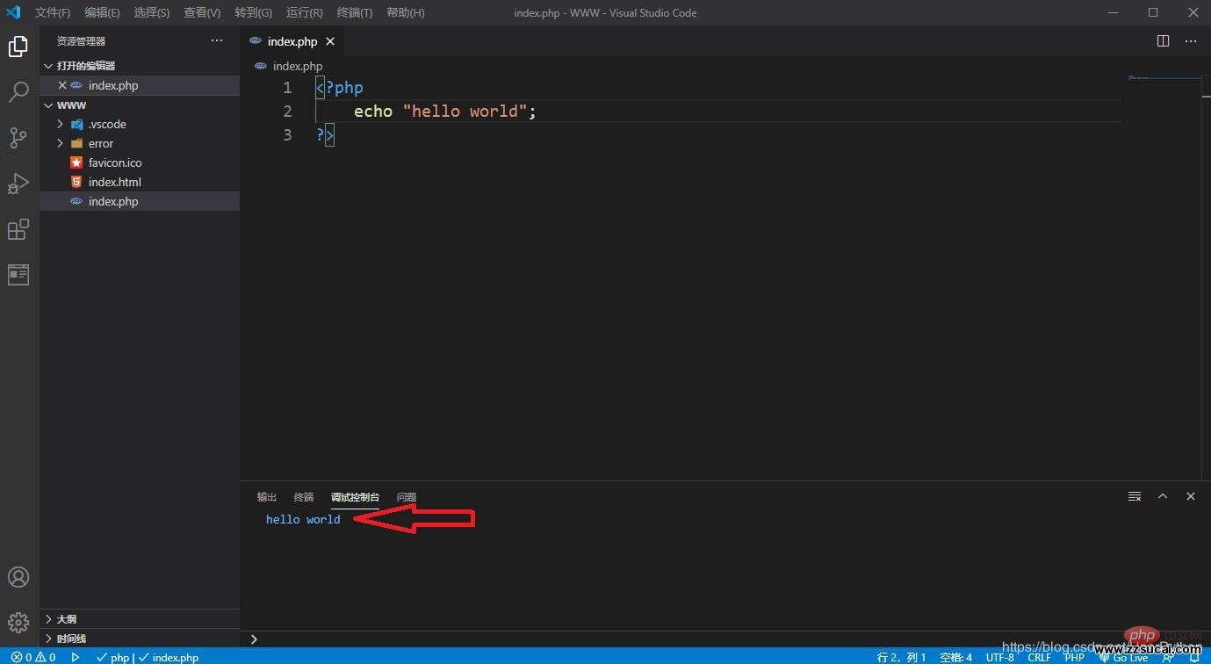Click the debug console input prompt chevron
The width and height of the screenshot is (1211, 664).
pyautogui.click(x=254, y=639)
